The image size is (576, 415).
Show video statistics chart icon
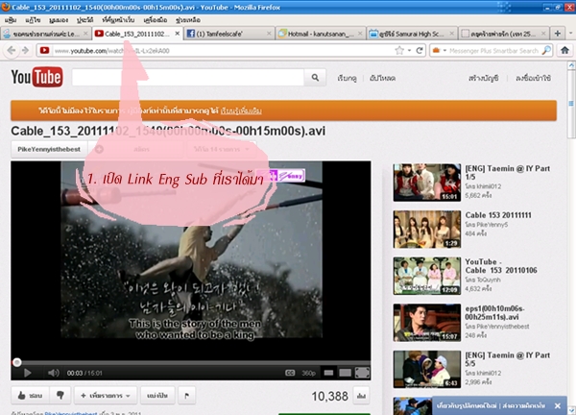[x=361, y=396]
